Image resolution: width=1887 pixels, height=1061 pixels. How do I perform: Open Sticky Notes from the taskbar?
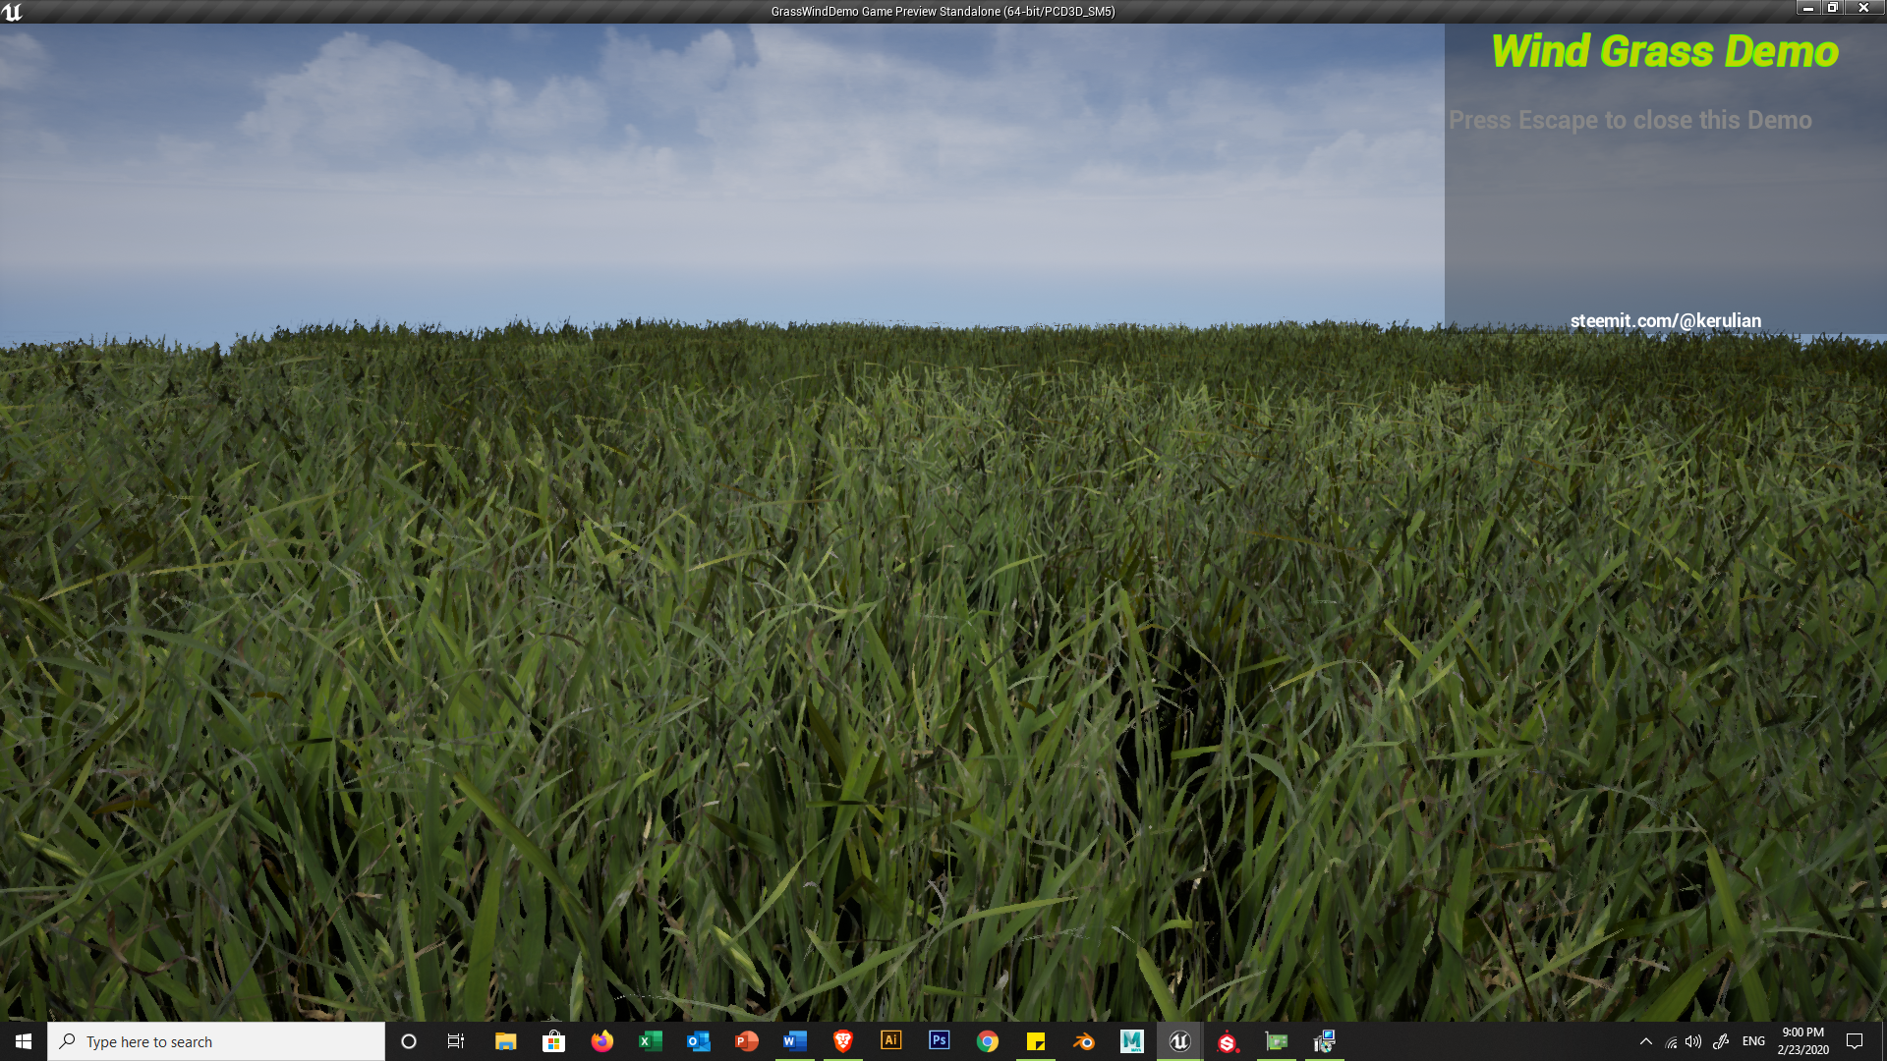[x=1035, y=1041]
